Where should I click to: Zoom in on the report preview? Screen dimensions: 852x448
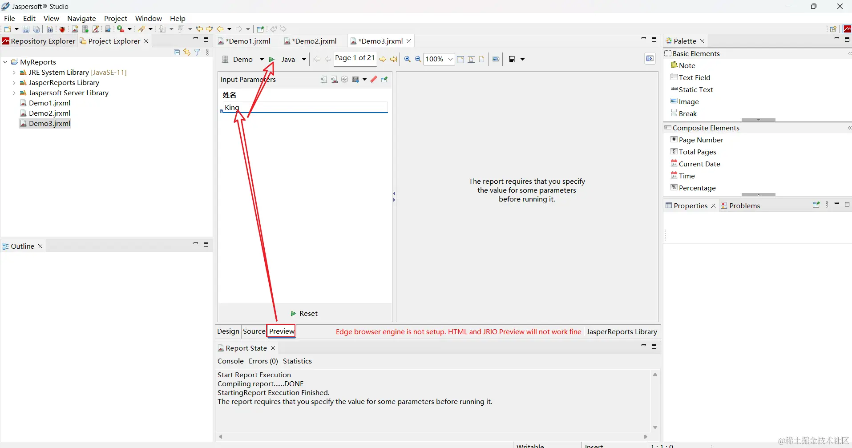coord(407,59)
